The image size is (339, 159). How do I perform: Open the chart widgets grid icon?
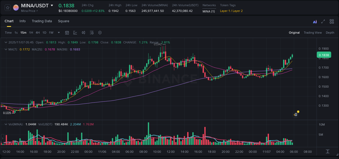click(332, 21)
